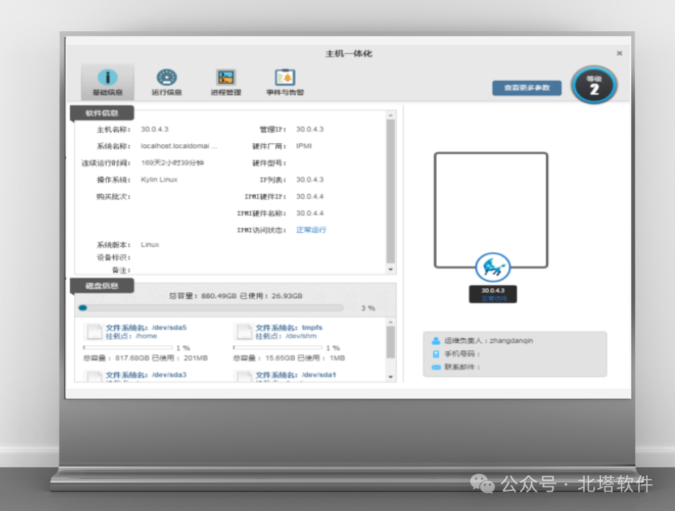Click the 等级 2 level badge
675x511 pixels.
point(594,86)
